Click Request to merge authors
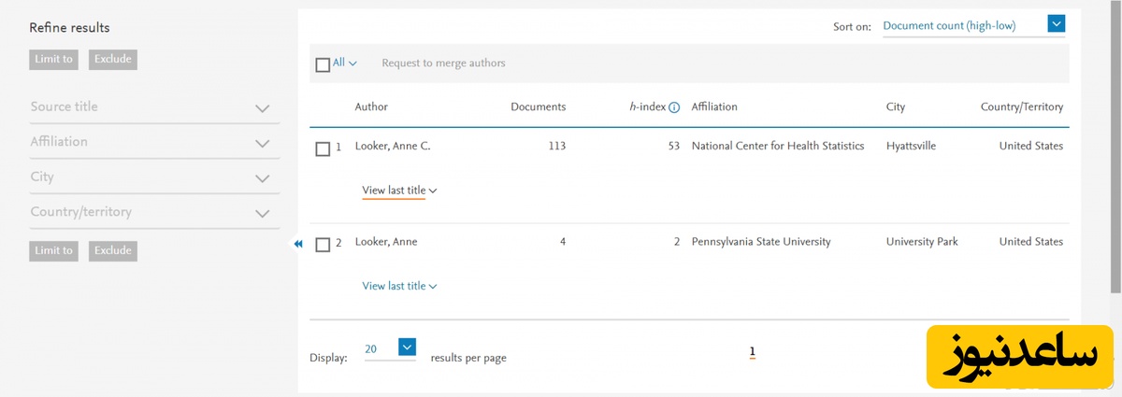The width and height of the screenshot is (1122, 397). tap(443, 64)
